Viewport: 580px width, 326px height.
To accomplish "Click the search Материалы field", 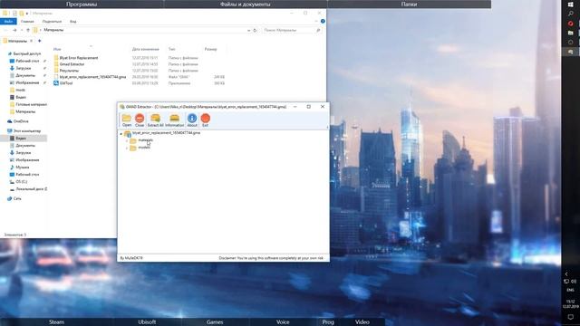I will pos(291,30).
